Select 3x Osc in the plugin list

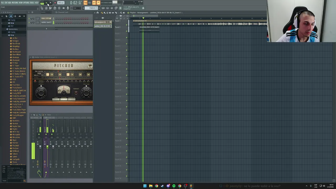click(15, 38)
